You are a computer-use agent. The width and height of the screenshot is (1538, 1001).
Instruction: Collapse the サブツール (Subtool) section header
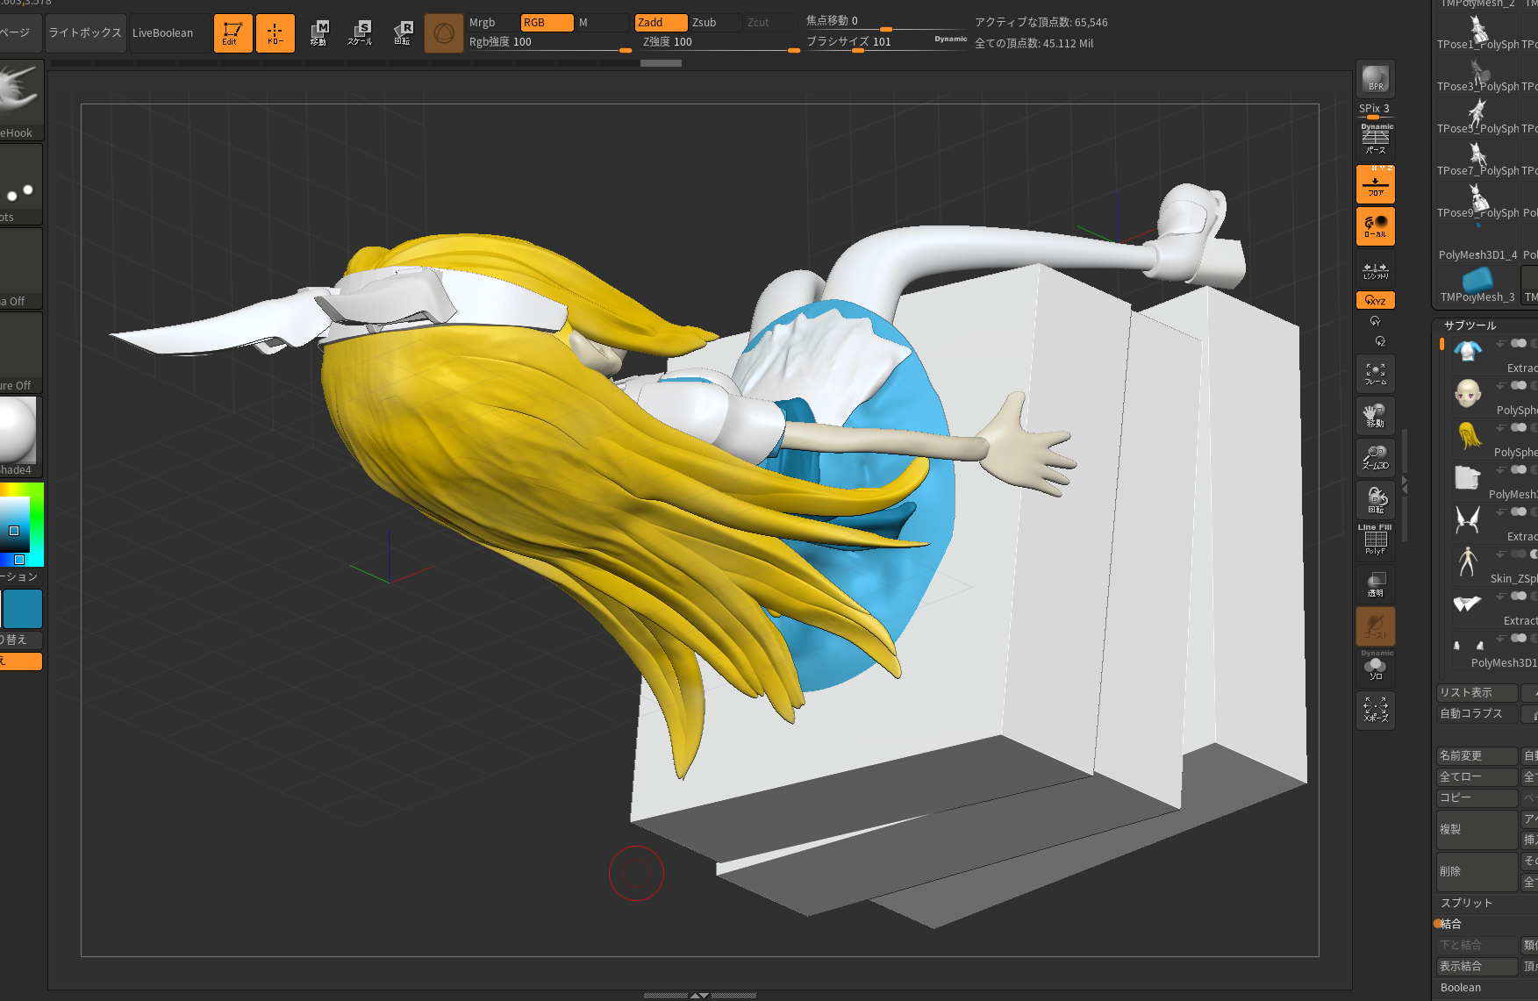[x=1470, y=325]
